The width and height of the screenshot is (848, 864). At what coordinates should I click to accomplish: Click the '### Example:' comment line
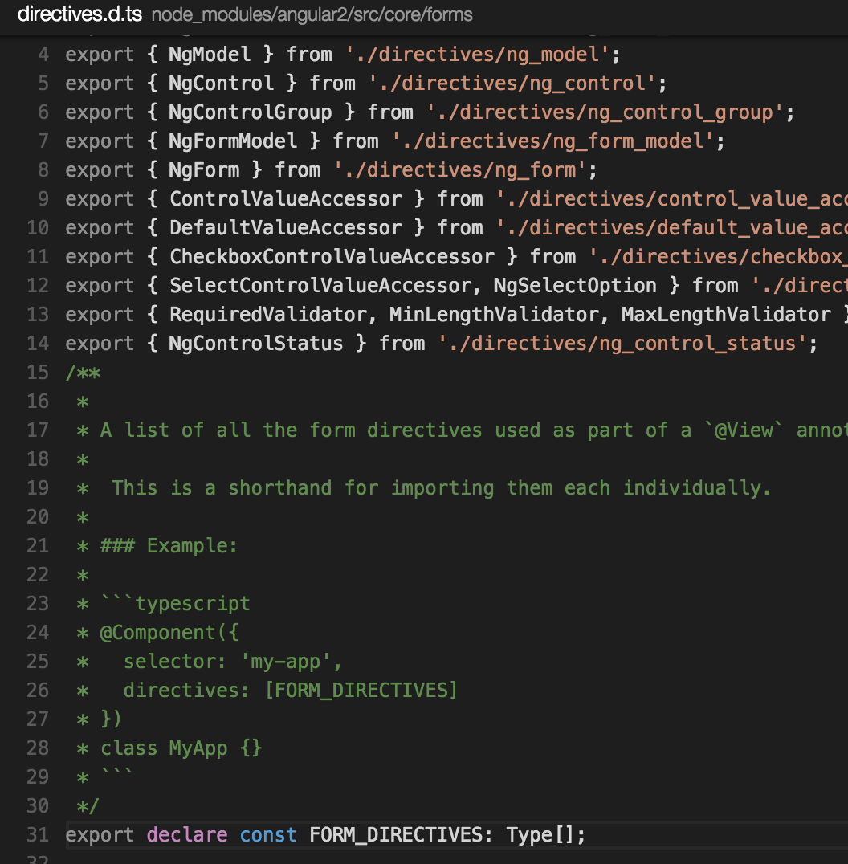(x=169, y=545)
